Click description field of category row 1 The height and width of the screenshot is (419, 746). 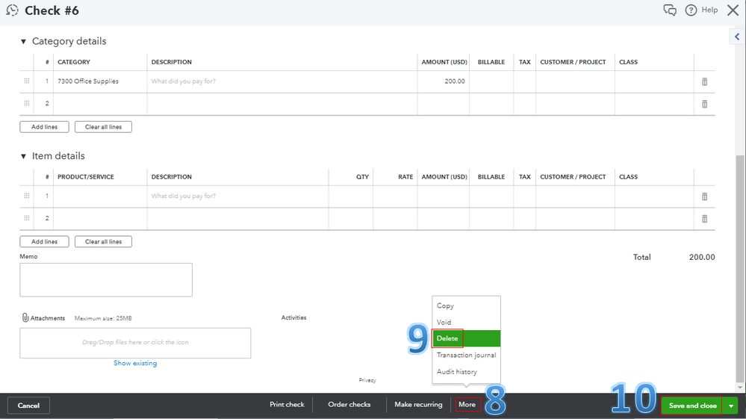point(282,81)
